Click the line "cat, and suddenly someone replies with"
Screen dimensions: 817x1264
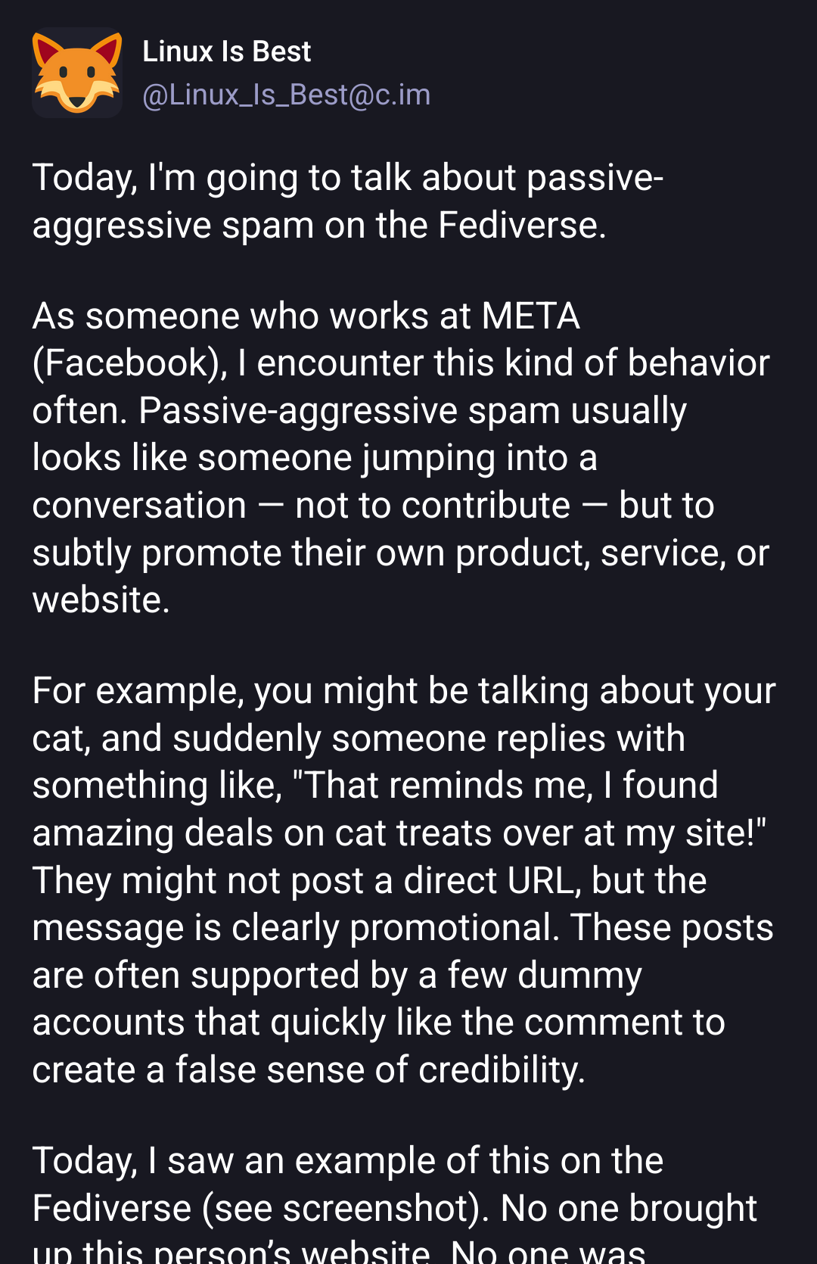point(359,739)
